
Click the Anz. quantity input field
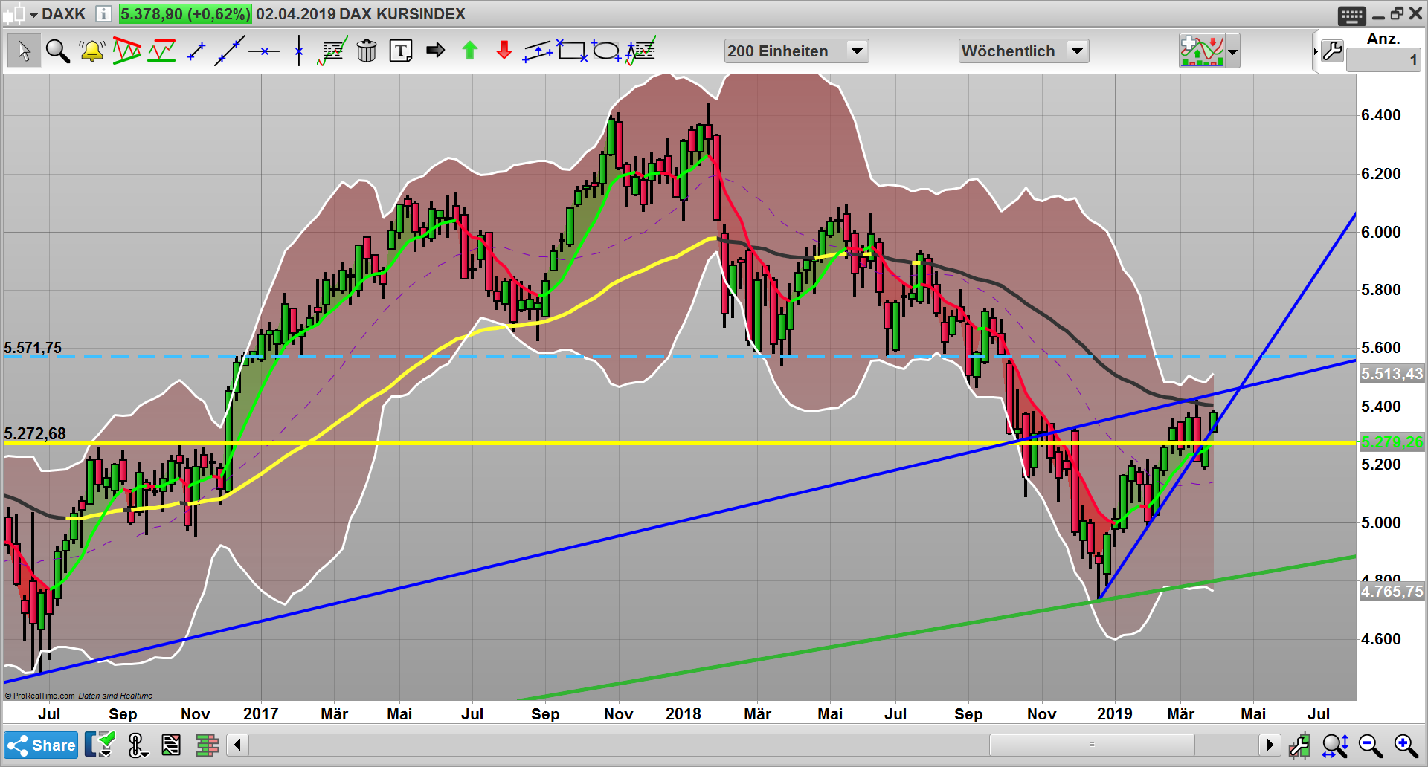(x=1383, y=60)
